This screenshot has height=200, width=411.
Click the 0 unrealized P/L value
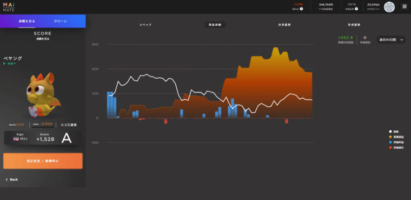(365, 38)
